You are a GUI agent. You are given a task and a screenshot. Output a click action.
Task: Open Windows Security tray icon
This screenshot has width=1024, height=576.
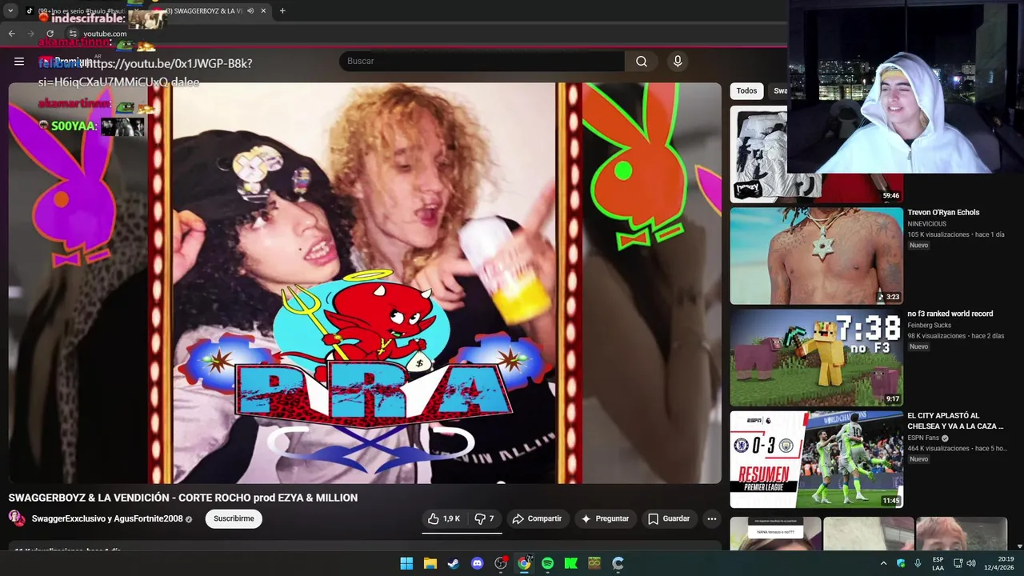pyautogui.click(x=901, y=563)
